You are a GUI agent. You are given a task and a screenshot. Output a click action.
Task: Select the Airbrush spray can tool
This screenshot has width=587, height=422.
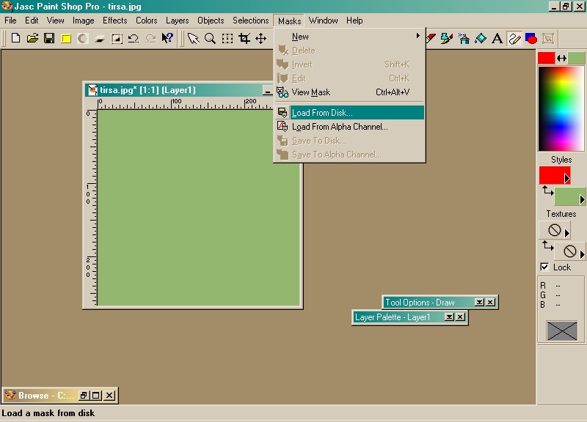coord(464,38)
